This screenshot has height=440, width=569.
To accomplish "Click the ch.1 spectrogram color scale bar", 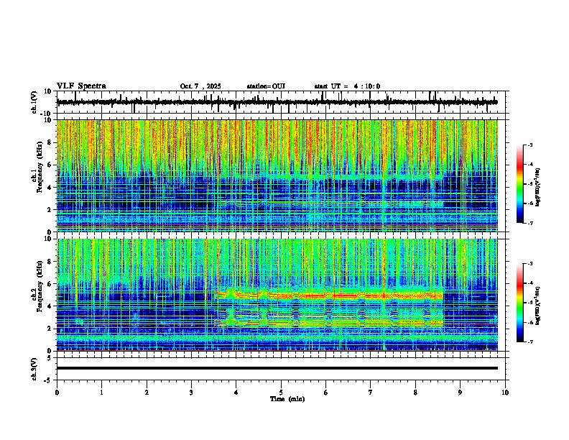I will pos(519,184).
